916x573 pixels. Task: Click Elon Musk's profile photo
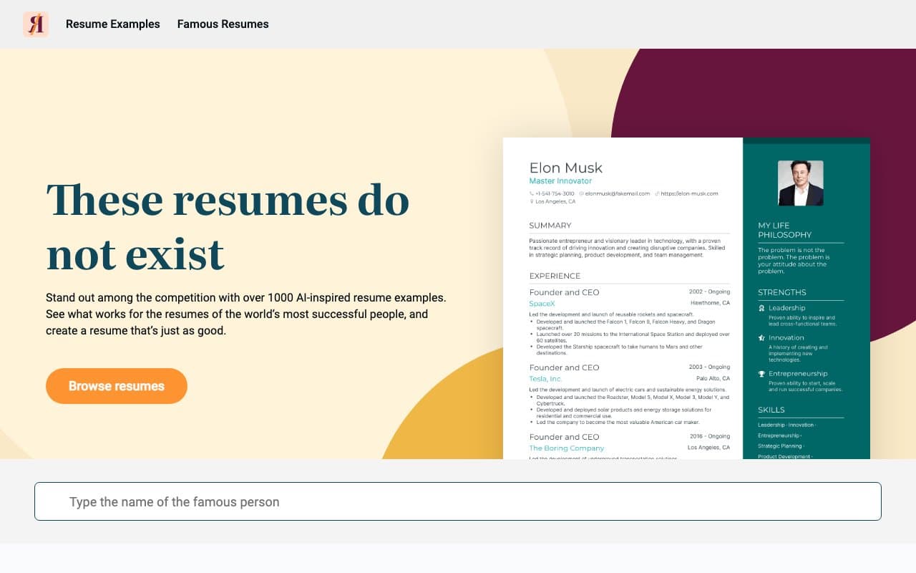pos(800,183)
